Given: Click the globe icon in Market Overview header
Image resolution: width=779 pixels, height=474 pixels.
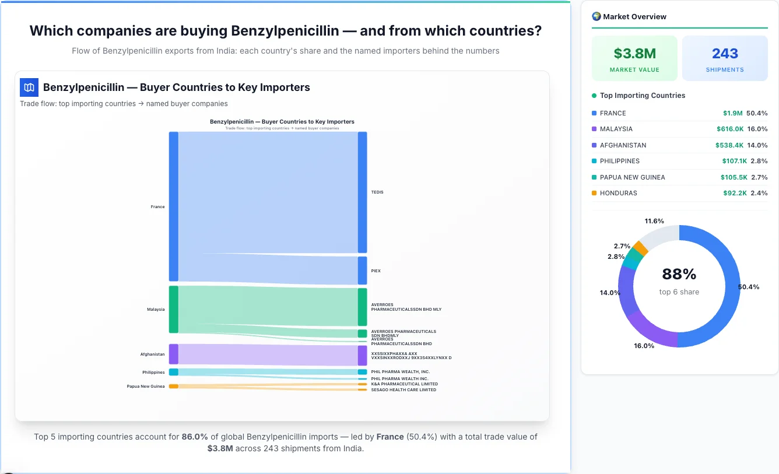Looking at the screenshot, I should pyautogui.click(x=596, y=16).
